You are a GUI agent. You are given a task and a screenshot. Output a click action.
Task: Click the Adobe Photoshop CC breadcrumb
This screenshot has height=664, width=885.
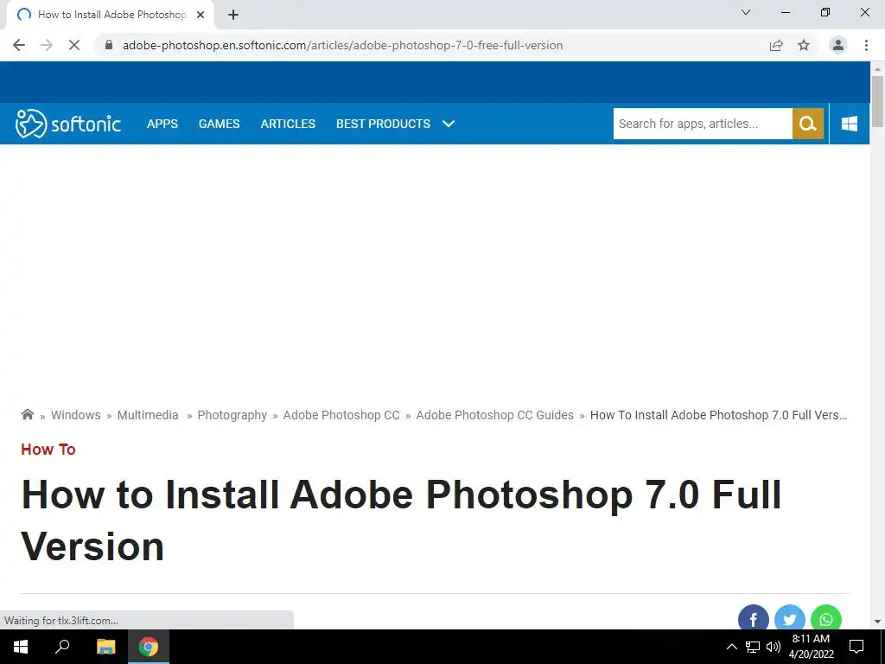point(341,415)
